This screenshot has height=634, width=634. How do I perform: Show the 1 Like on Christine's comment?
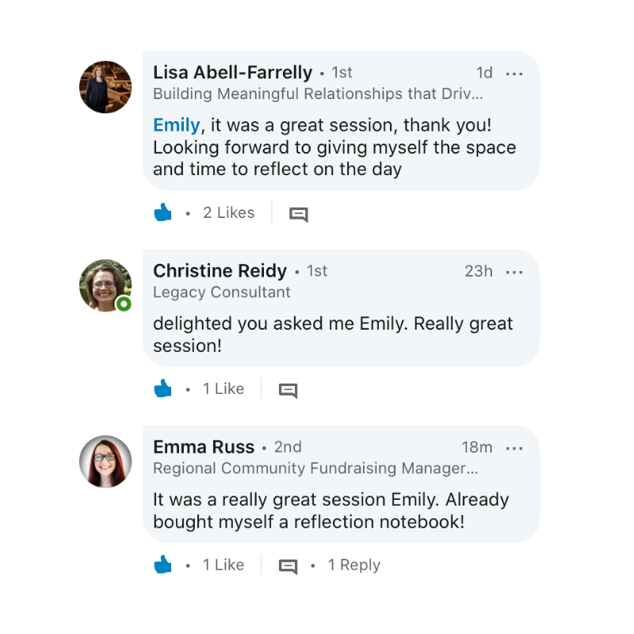point(223,388)
